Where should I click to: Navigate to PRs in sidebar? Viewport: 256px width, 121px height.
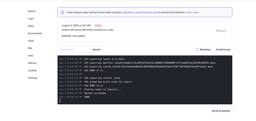click(x=30, y=48)
